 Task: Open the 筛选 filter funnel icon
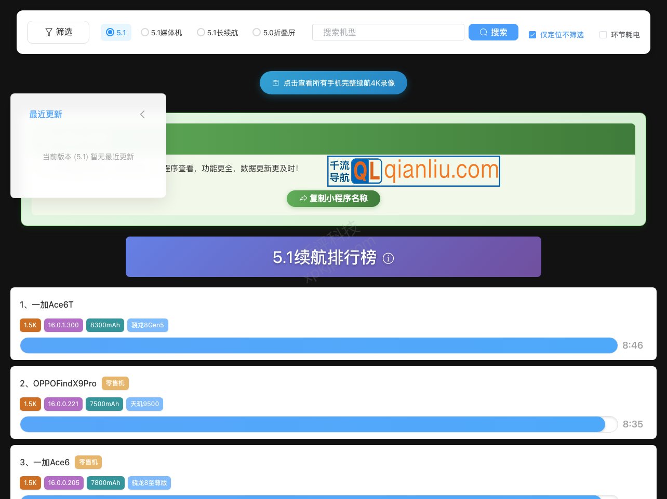click(49, 32)
